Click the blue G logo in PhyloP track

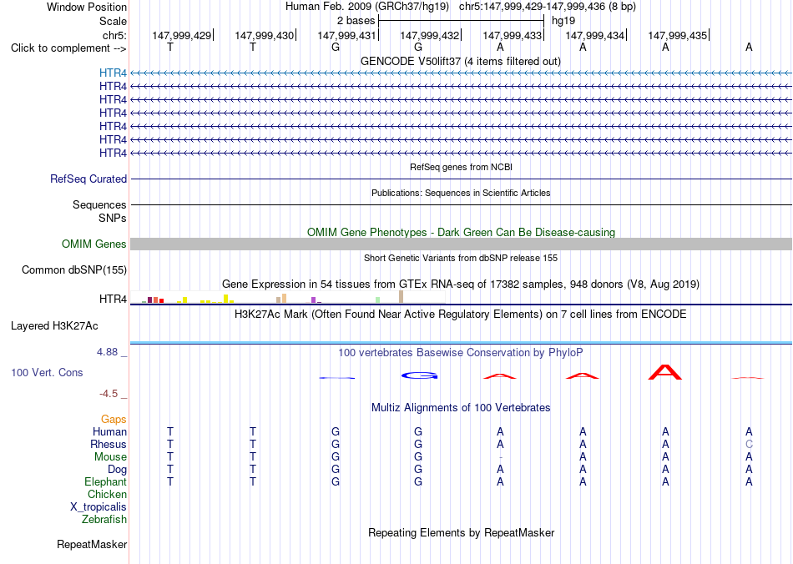pos(419,375)
